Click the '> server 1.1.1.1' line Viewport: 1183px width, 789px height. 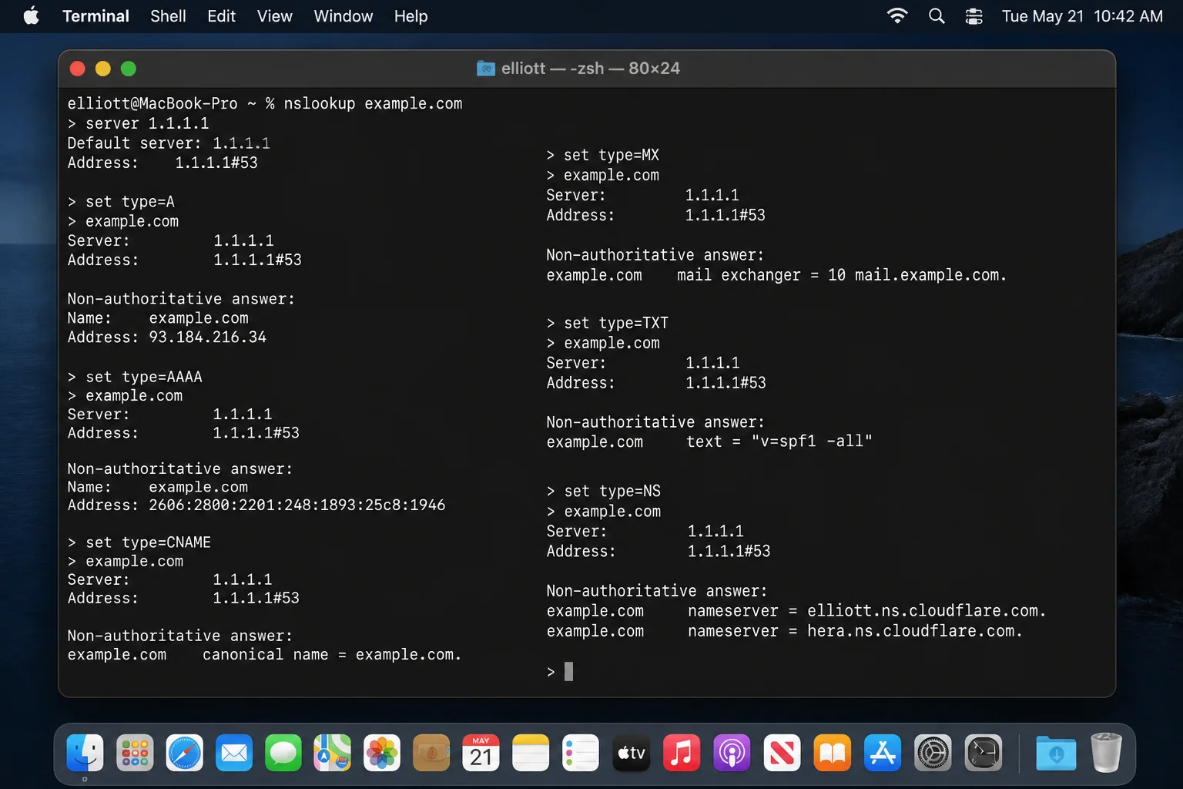tap(138, 123)
